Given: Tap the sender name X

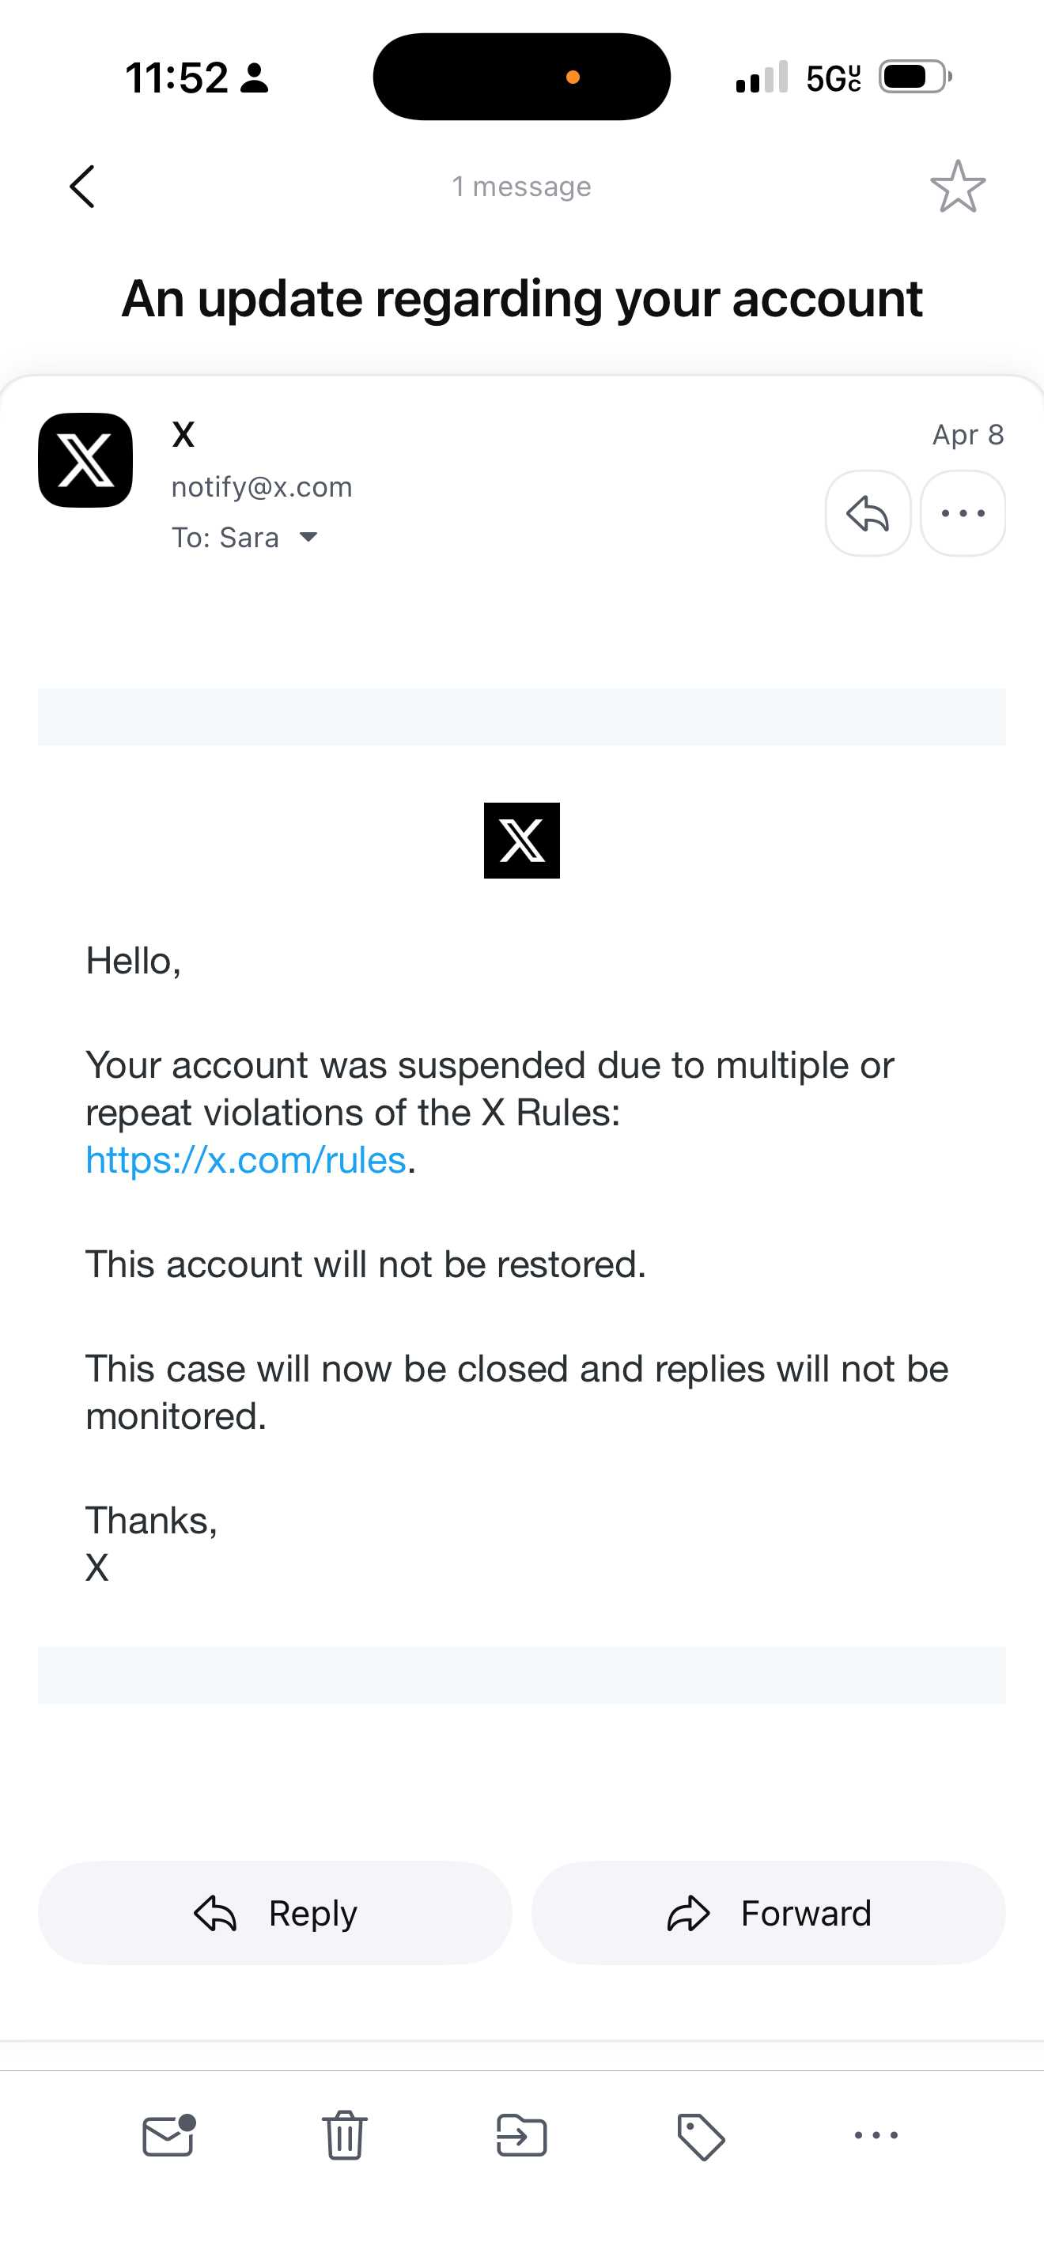Looking at the screenshot, I should 183,434.
